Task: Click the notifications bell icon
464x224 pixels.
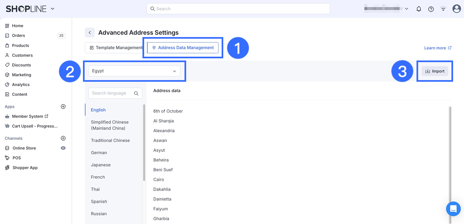Action: [x=419, y=9]
